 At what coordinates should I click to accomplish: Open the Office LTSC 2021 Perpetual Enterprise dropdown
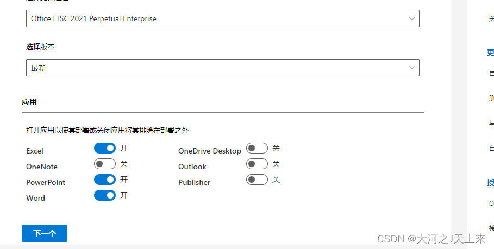[222, 18]
